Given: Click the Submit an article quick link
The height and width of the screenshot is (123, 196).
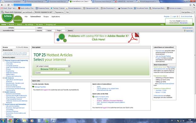Looking at the screenshot, I should click(102, 99).
